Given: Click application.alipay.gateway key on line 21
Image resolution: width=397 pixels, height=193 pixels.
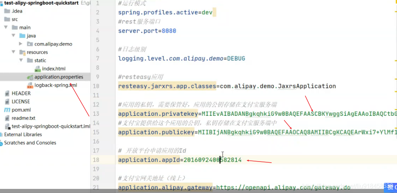Looking at the screenshot, I should point(165,187).
